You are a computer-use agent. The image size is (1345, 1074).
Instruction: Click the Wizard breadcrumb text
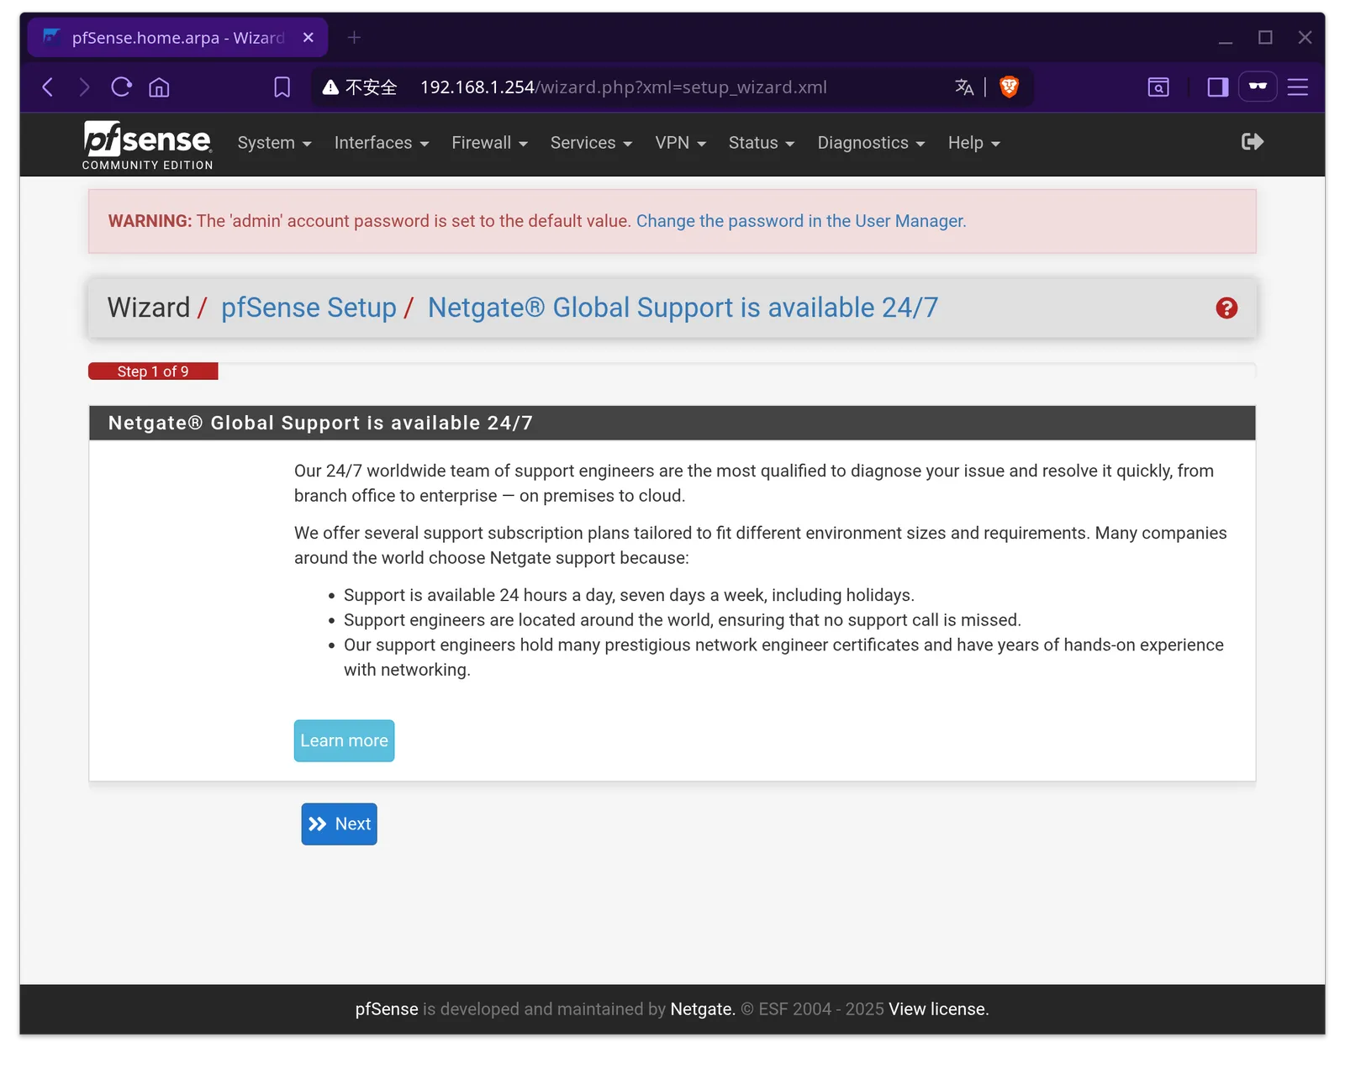(x=149, y=308)
